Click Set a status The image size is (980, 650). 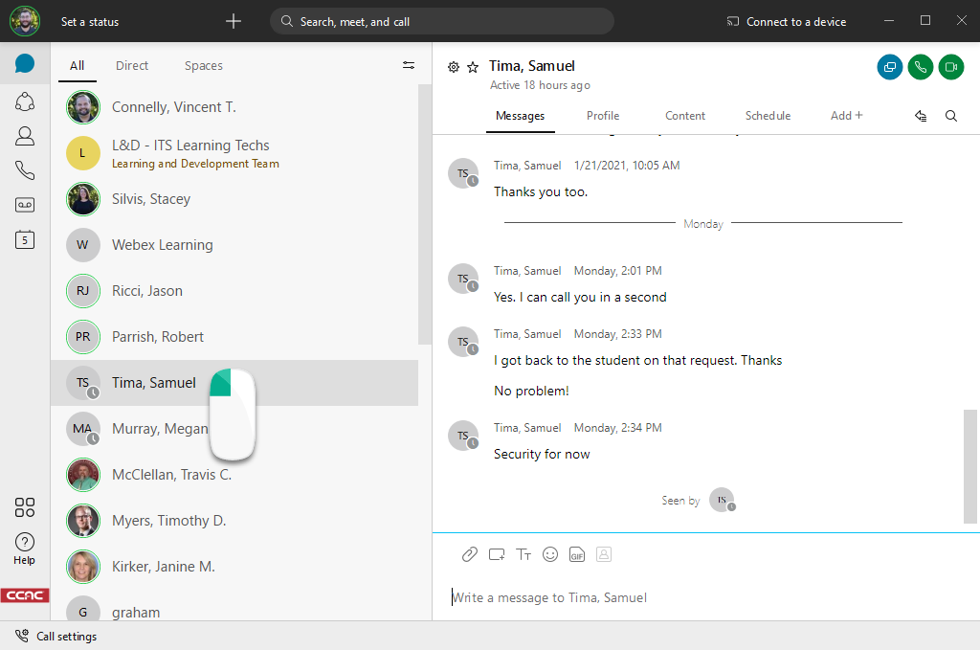(x=90, y=22)
